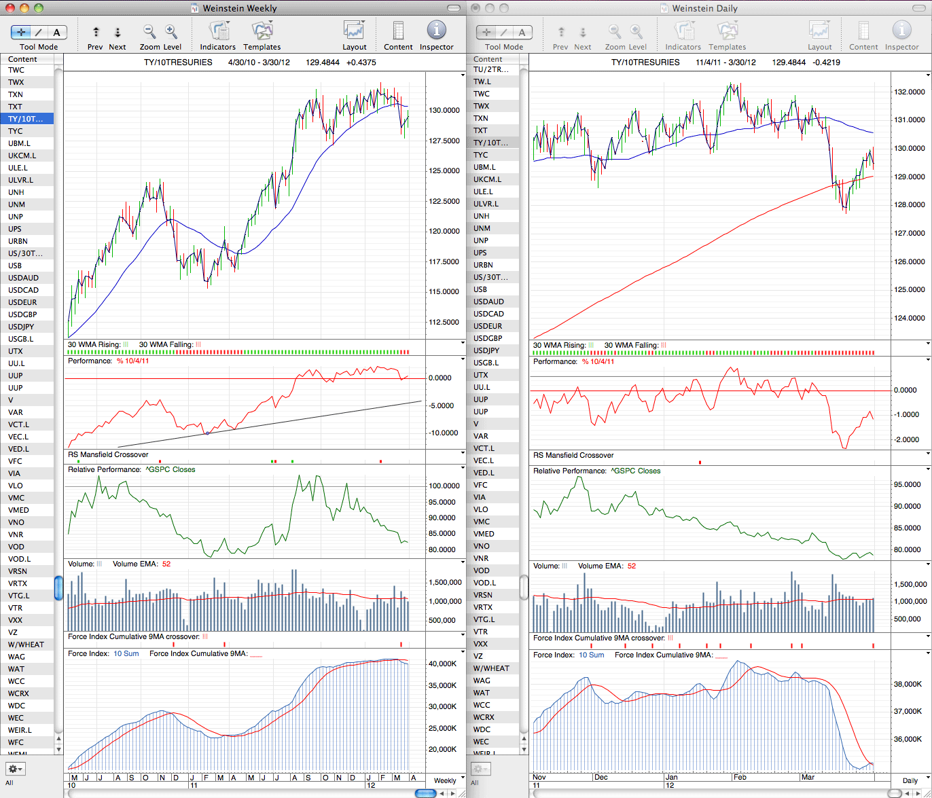Screen dimensions: 932x798
Task: Click All label below Weekly sidebar
Action: click(x=10, y=782)
